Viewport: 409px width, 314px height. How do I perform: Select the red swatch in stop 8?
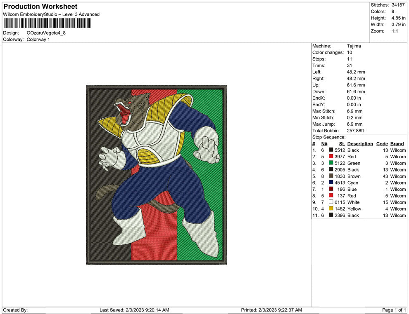[x=331, y=195]
